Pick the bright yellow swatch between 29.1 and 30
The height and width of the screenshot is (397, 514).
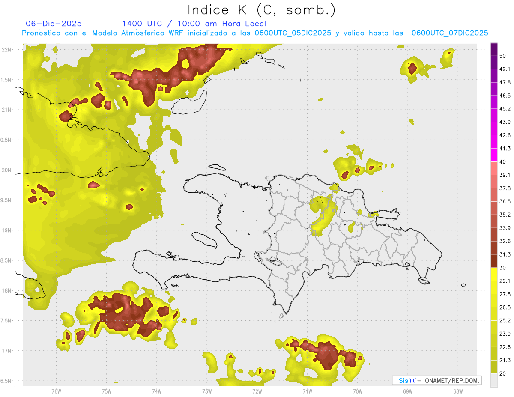tap(494, 275)
